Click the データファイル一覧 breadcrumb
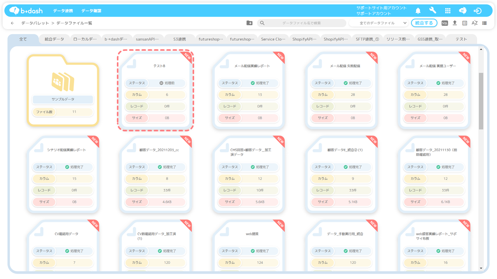 pyautogui.click(x=75, y=23)
